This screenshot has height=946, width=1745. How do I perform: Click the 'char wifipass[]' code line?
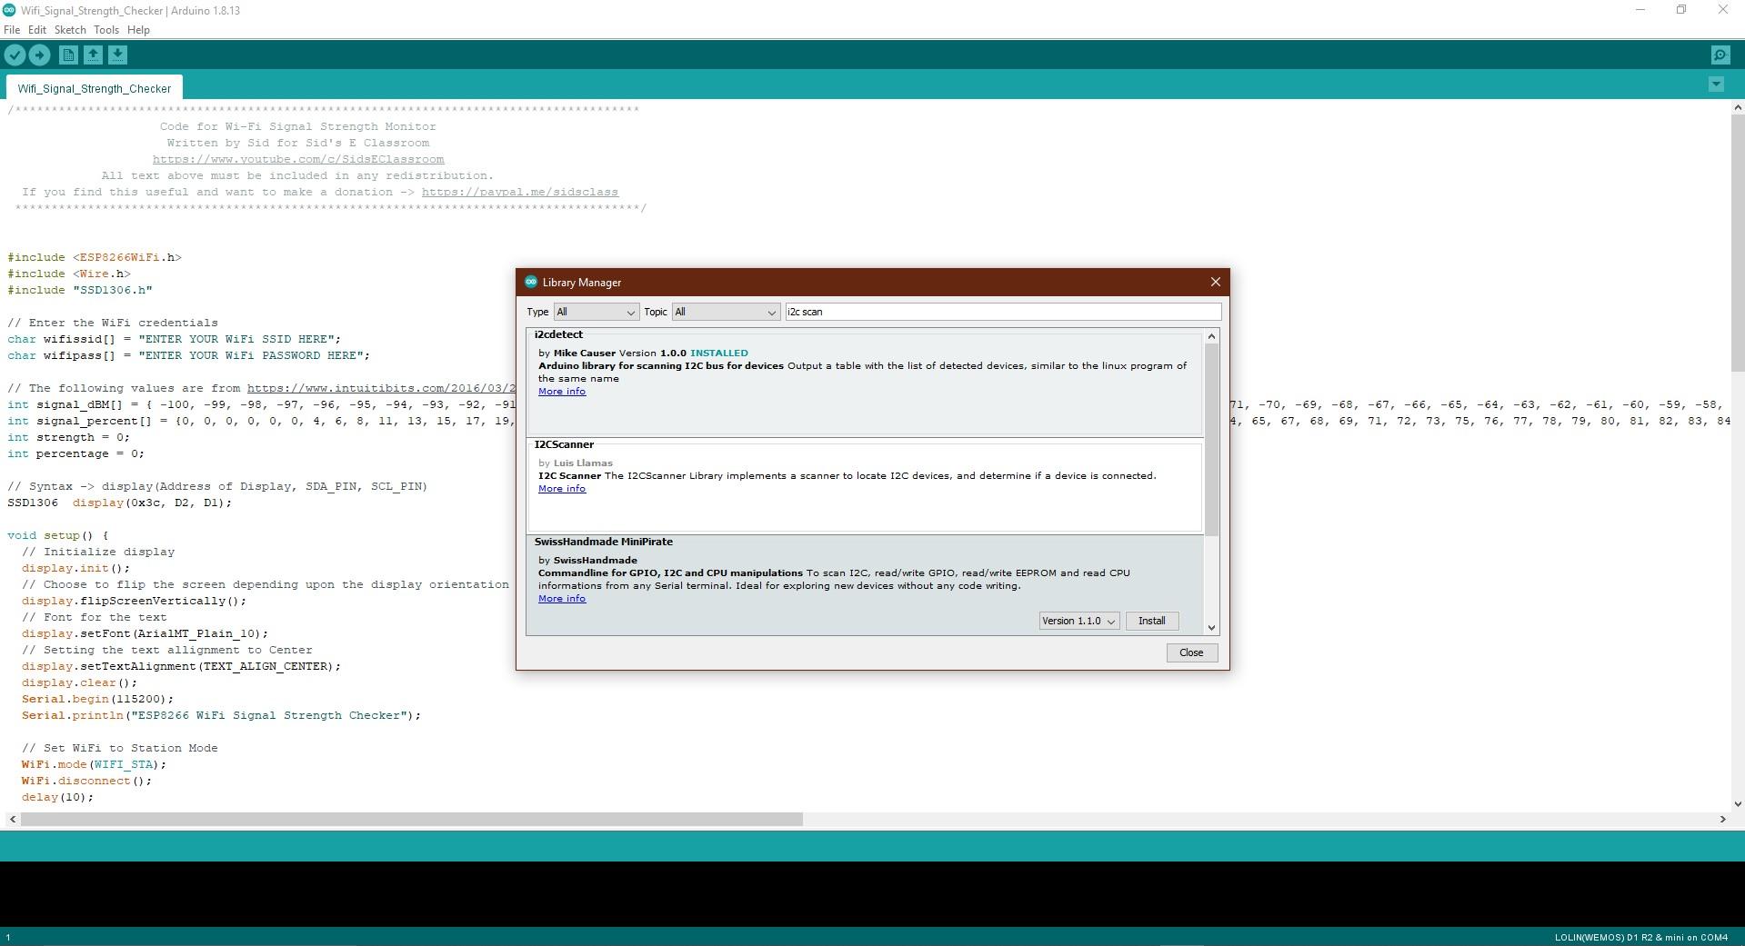click(x=189, y=355)
